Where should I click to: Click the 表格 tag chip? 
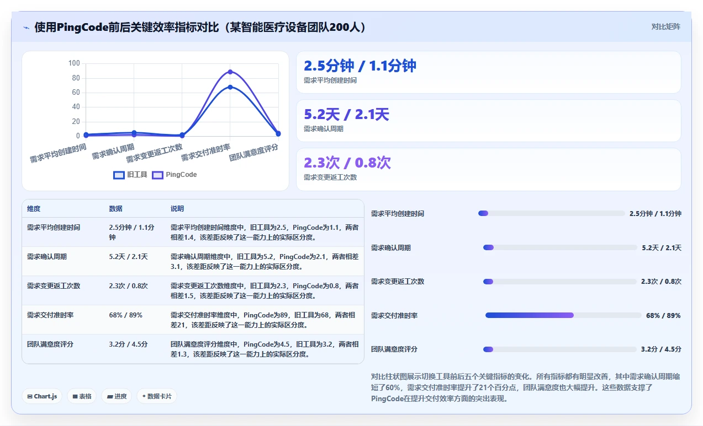click(x=82, y=396)
